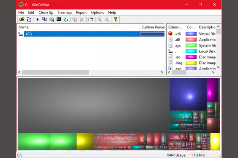The width and height of the screenshot is (238, 158).
Task: Open Command Prompt Here toolbar icon
Action: click(59, 19)
